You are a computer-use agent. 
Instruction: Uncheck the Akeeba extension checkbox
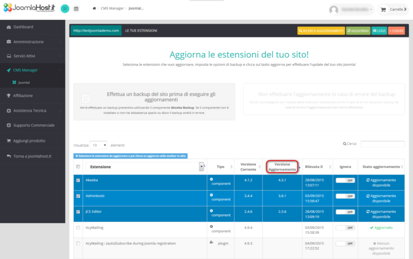point(78,181)
